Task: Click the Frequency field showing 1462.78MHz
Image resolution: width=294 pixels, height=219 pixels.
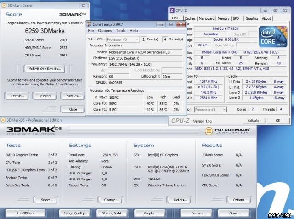Action: coord(145,64)
